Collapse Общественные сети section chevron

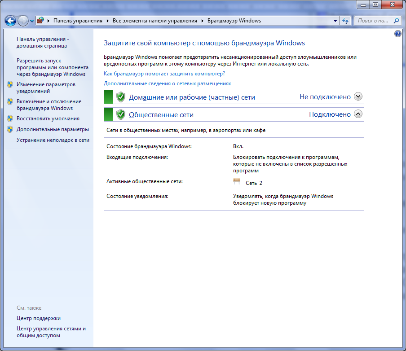tap(358, 114)
